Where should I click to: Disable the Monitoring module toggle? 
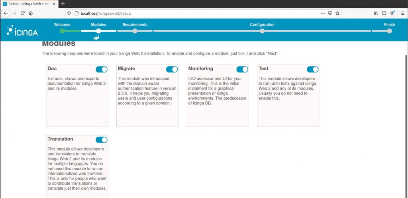click(242, 69)
